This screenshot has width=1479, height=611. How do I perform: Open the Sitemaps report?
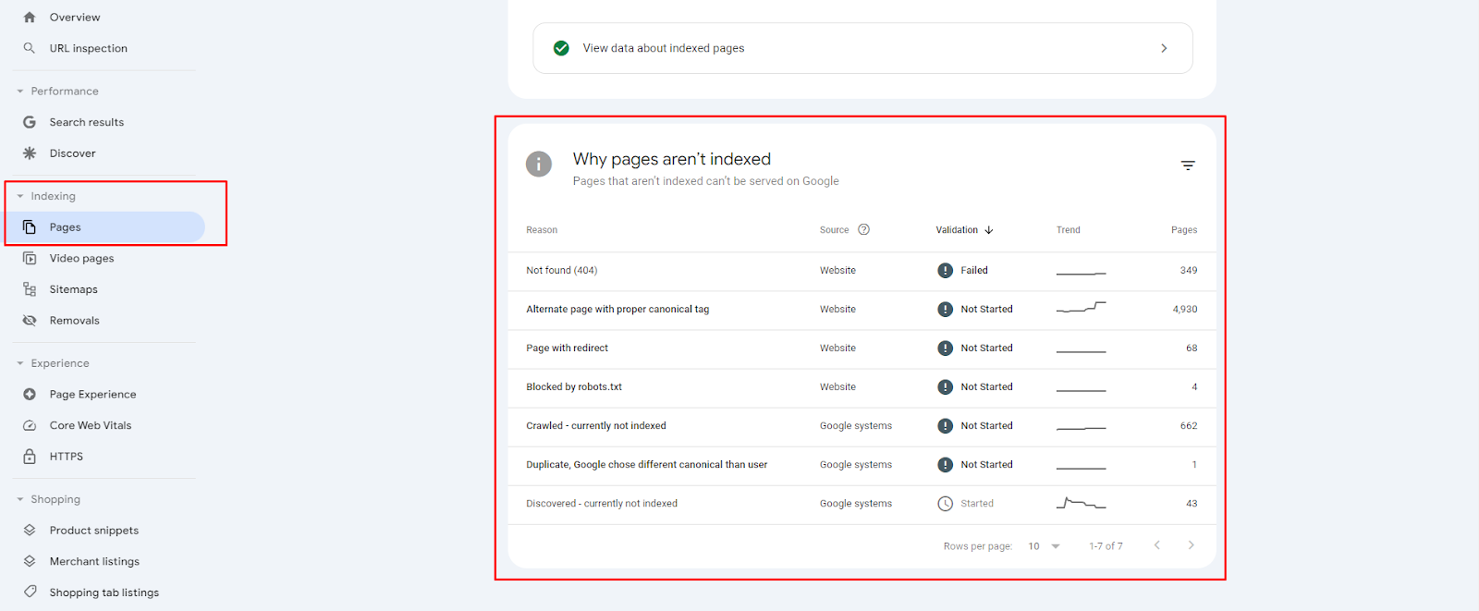tap(74, 289)
